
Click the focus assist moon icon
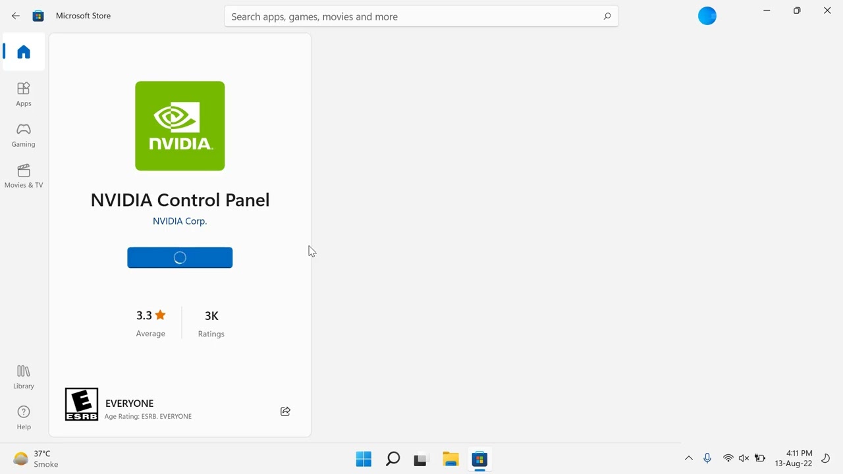coord(826,458)
